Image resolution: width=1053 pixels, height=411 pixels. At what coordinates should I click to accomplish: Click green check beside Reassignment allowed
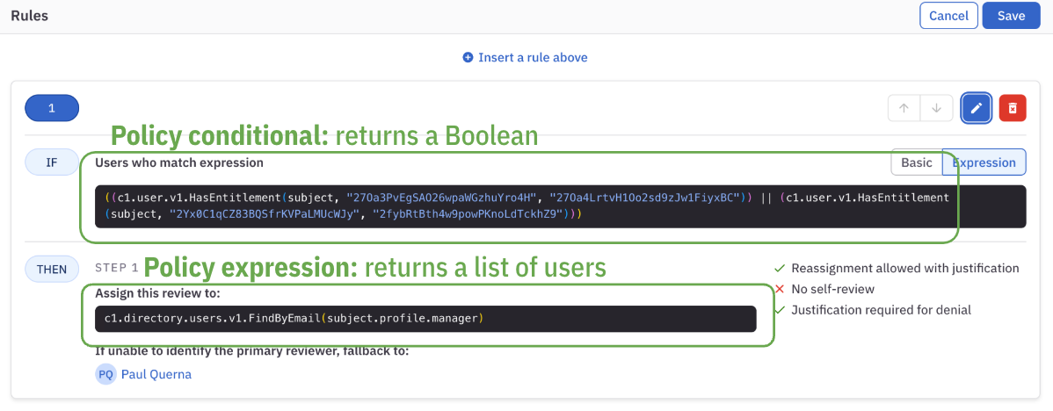coord(779,268)
